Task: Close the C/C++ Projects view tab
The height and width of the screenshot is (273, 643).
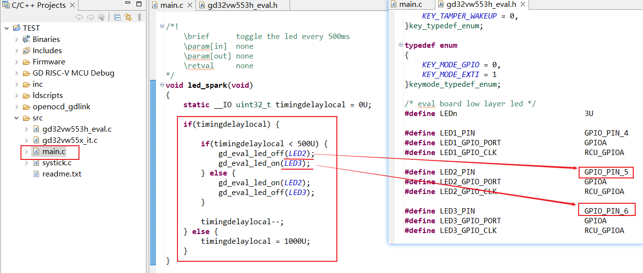Action: click(71, 5)
